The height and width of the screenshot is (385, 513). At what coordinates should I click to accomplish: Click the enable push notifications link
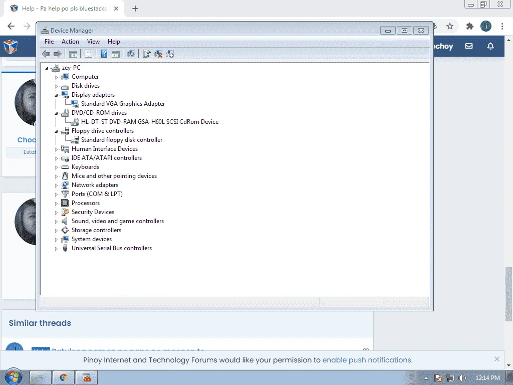pyautogui.click(x=367, y=360)
